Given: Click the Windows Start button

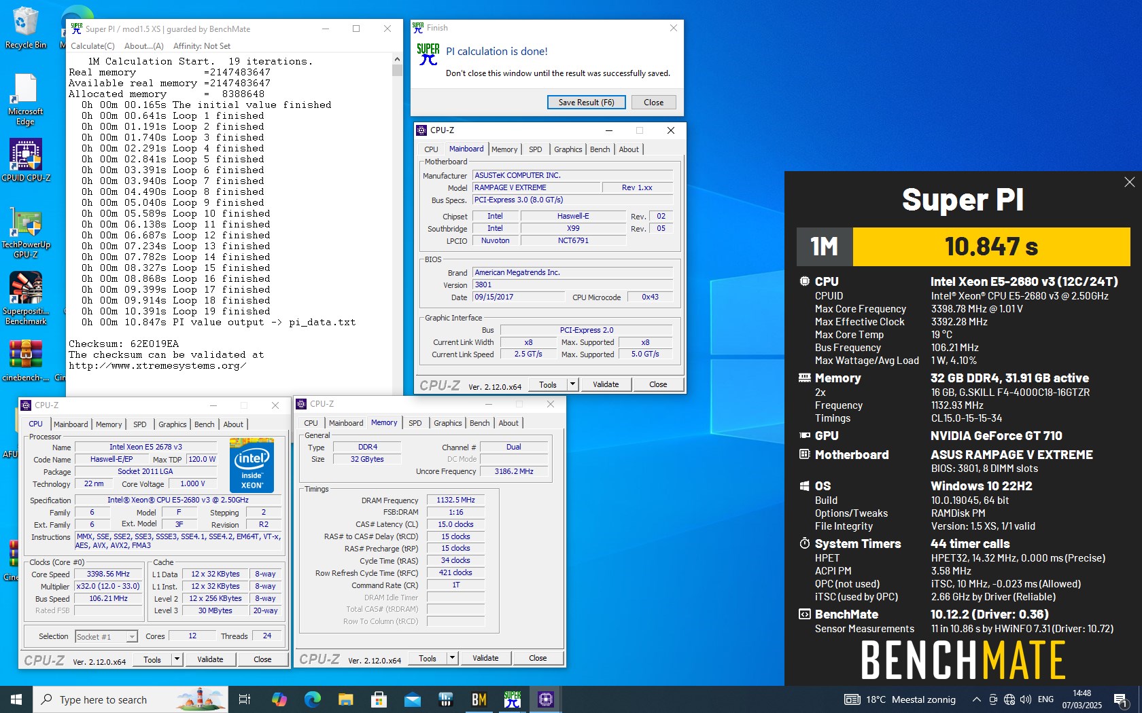Looking at the screenshot, I should 16,699.
